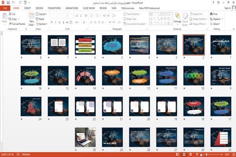Click the Find icon in Editing group
Viewport: 236px width, 157px height.
pos(214,14)
